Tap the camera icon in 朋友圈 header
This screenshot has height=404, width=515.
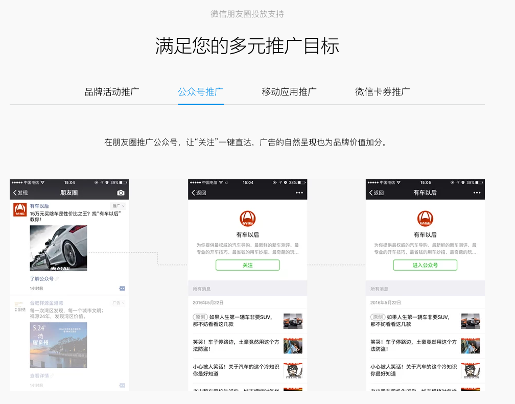point(121,193)
